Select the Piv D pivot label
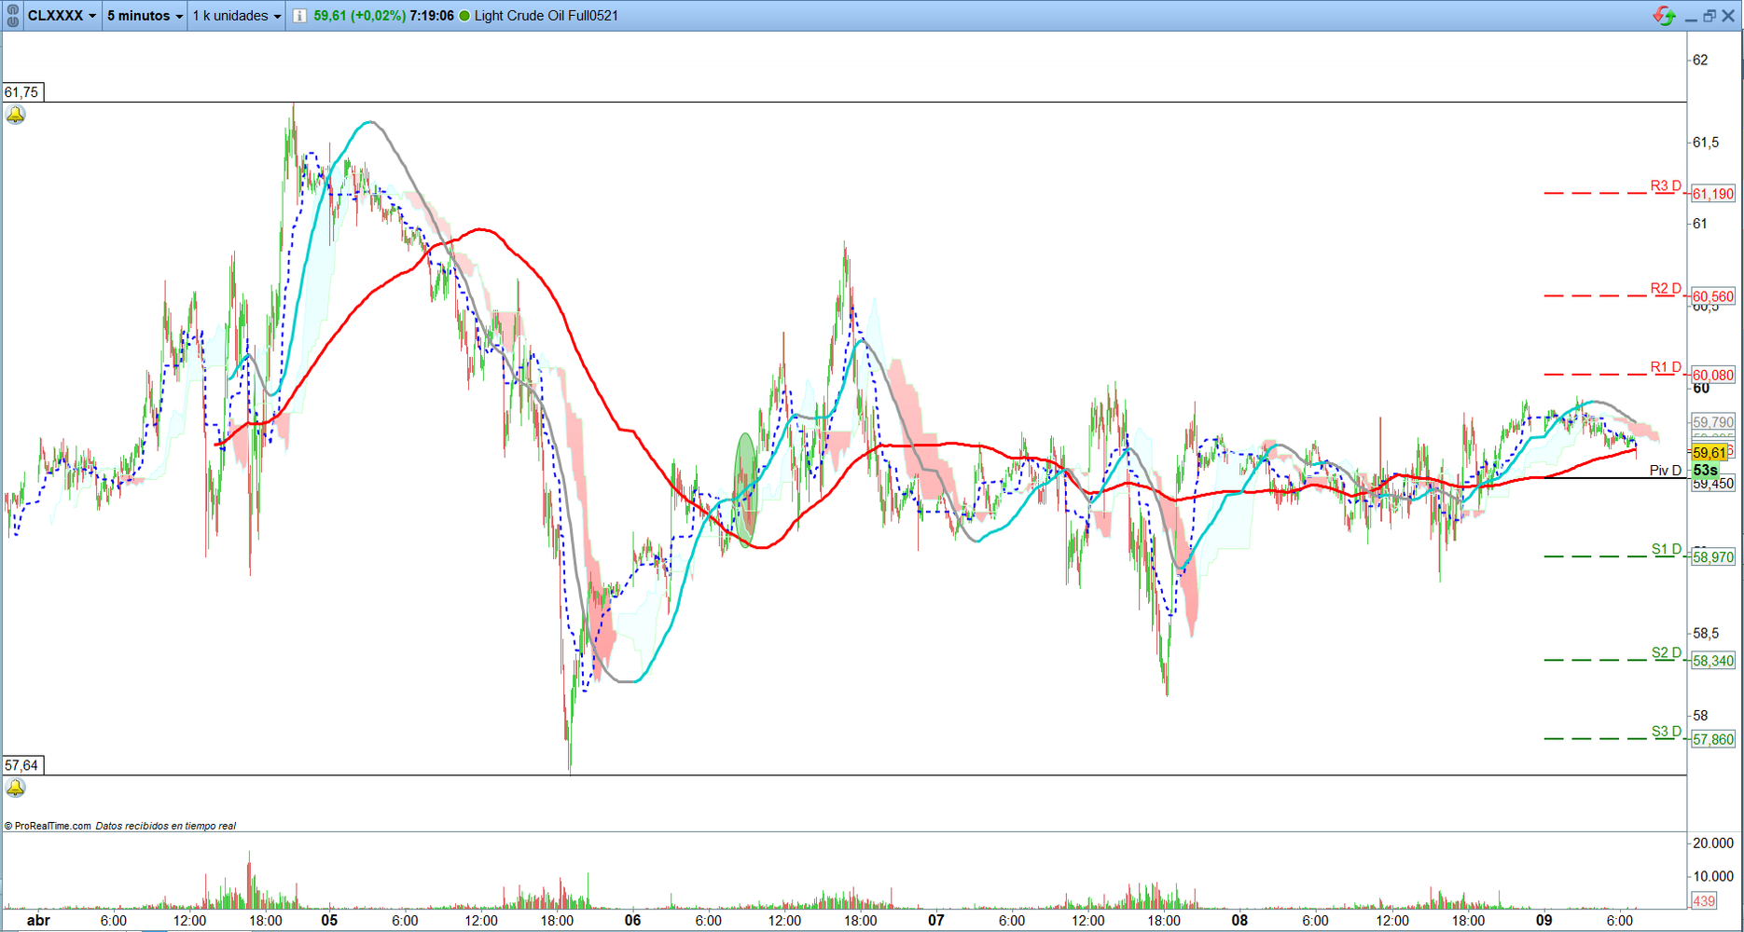This screenshot has width=1744, height=932. (1666, 471)
